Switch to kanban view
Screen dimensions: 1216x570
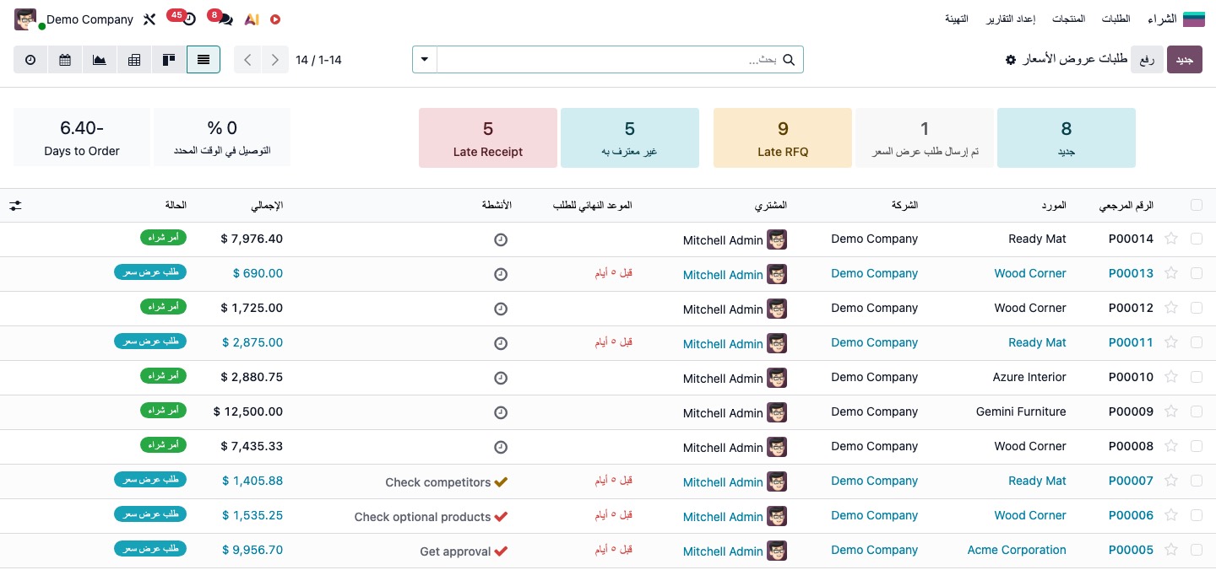(x=169, y=60)
